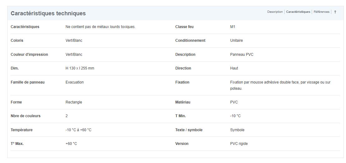Select the Température range -10 °C à +60 °C

click(78, 130)
